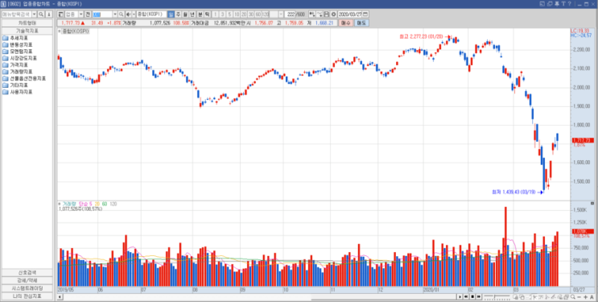Toggle the left indicator panel icon
This screenshot has height=302, width=598.
[60, 14]
